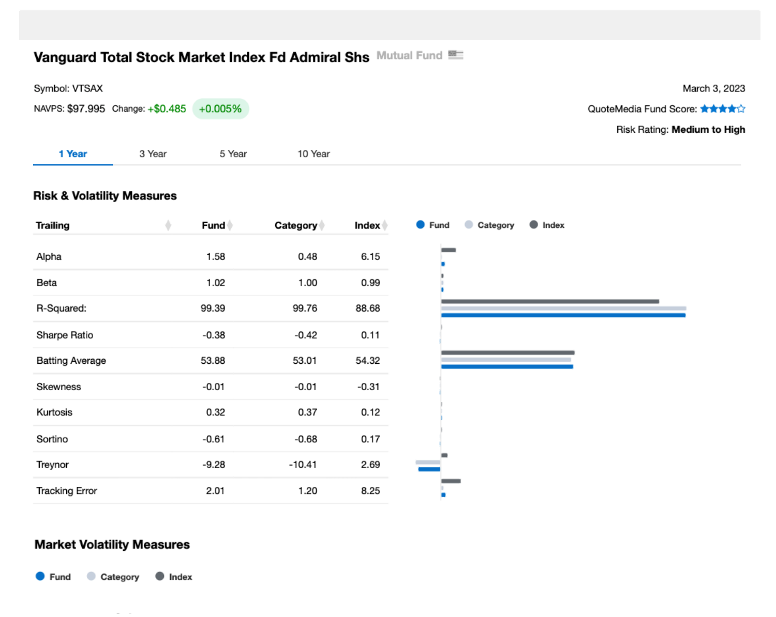The image size is (776, 617).
Task: Click the sort icon next to Category column
Action: (322, 225)
